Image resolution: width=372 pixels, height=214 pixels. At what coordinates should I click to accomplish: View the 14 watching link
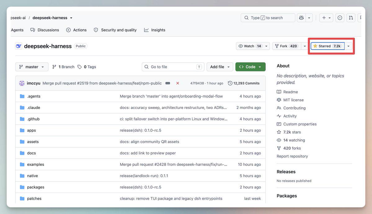point(294,140)
